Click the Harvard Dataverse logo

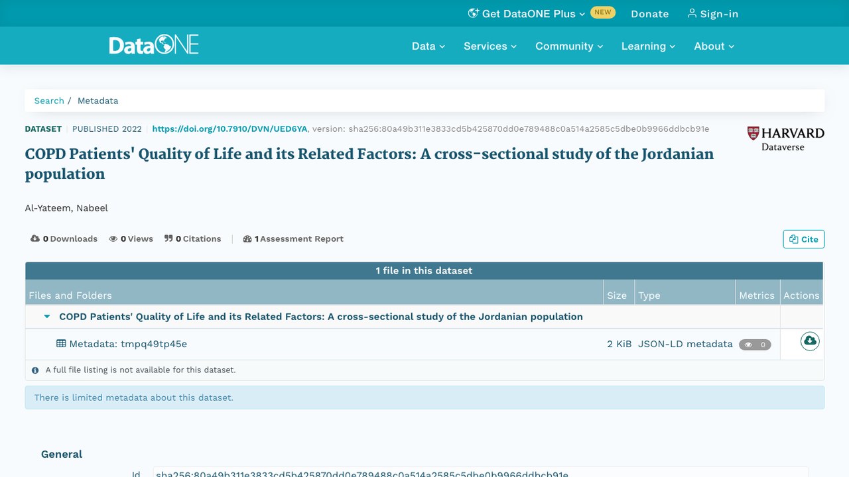click(785, 138)
